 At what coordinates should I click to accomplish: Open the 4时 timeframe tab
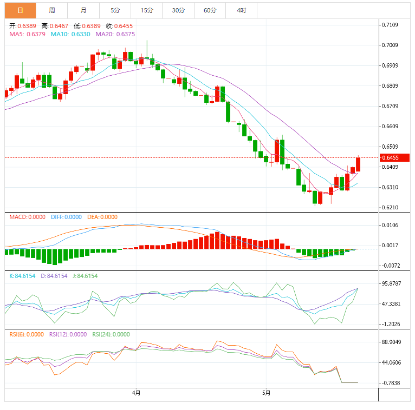(x=242, y=10)
